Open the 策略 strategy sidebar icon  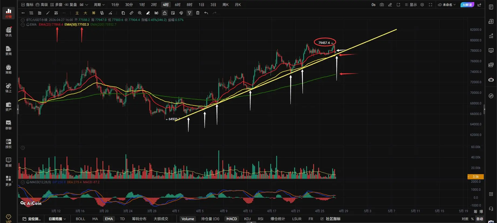[x=8, y=69]
